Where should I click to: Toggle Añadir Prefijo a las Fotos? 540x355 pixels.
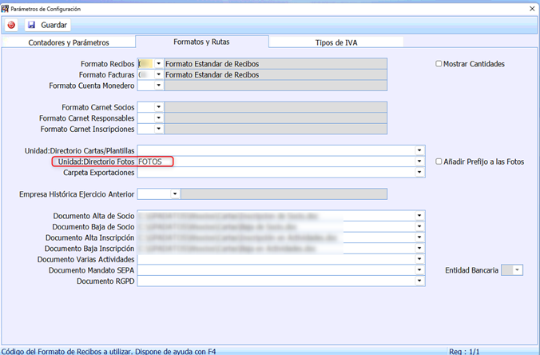(x=439, y=162)
